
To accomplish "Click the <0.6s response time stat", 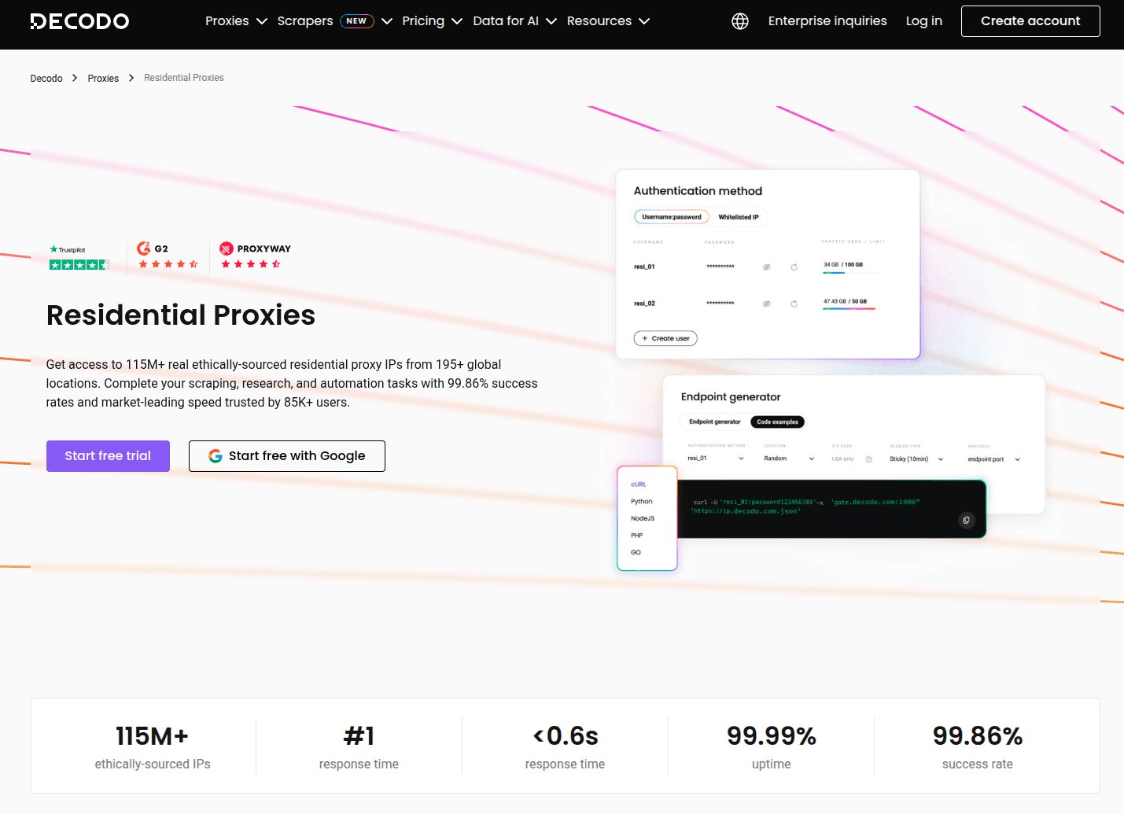I will [565, 746].
